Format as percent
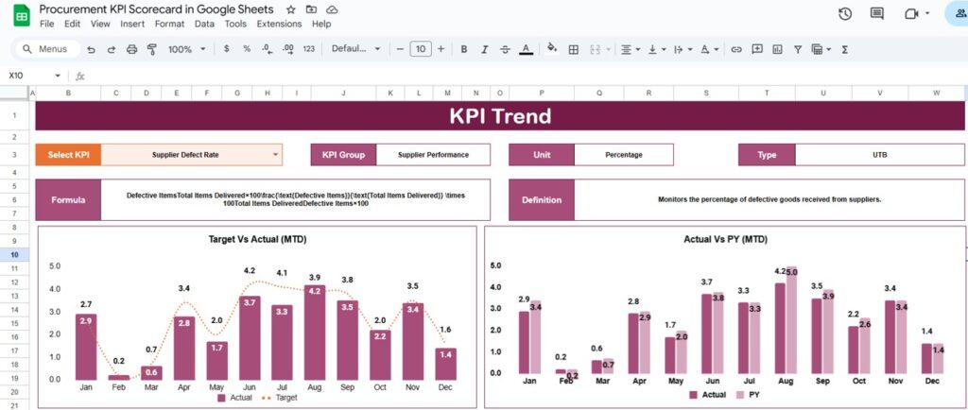This screenshot has height=410, width=968. (247, 49)
